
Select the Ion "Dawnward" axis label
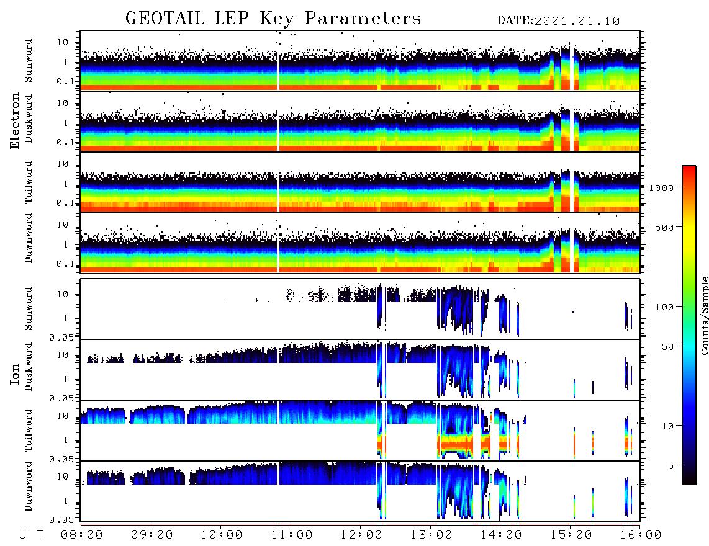pos(29,486)
